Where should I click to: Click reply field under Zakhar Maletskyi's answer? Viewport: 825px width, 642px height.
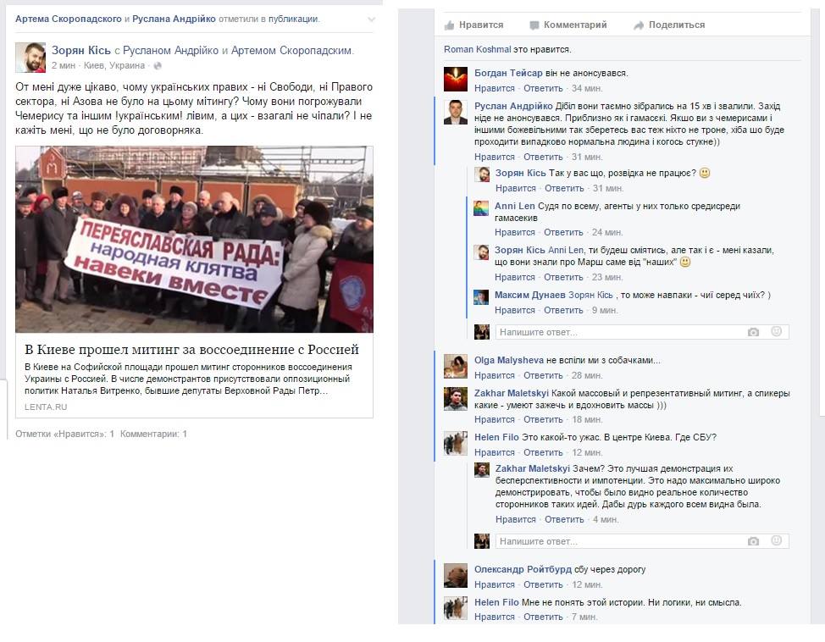click(621, 541)
